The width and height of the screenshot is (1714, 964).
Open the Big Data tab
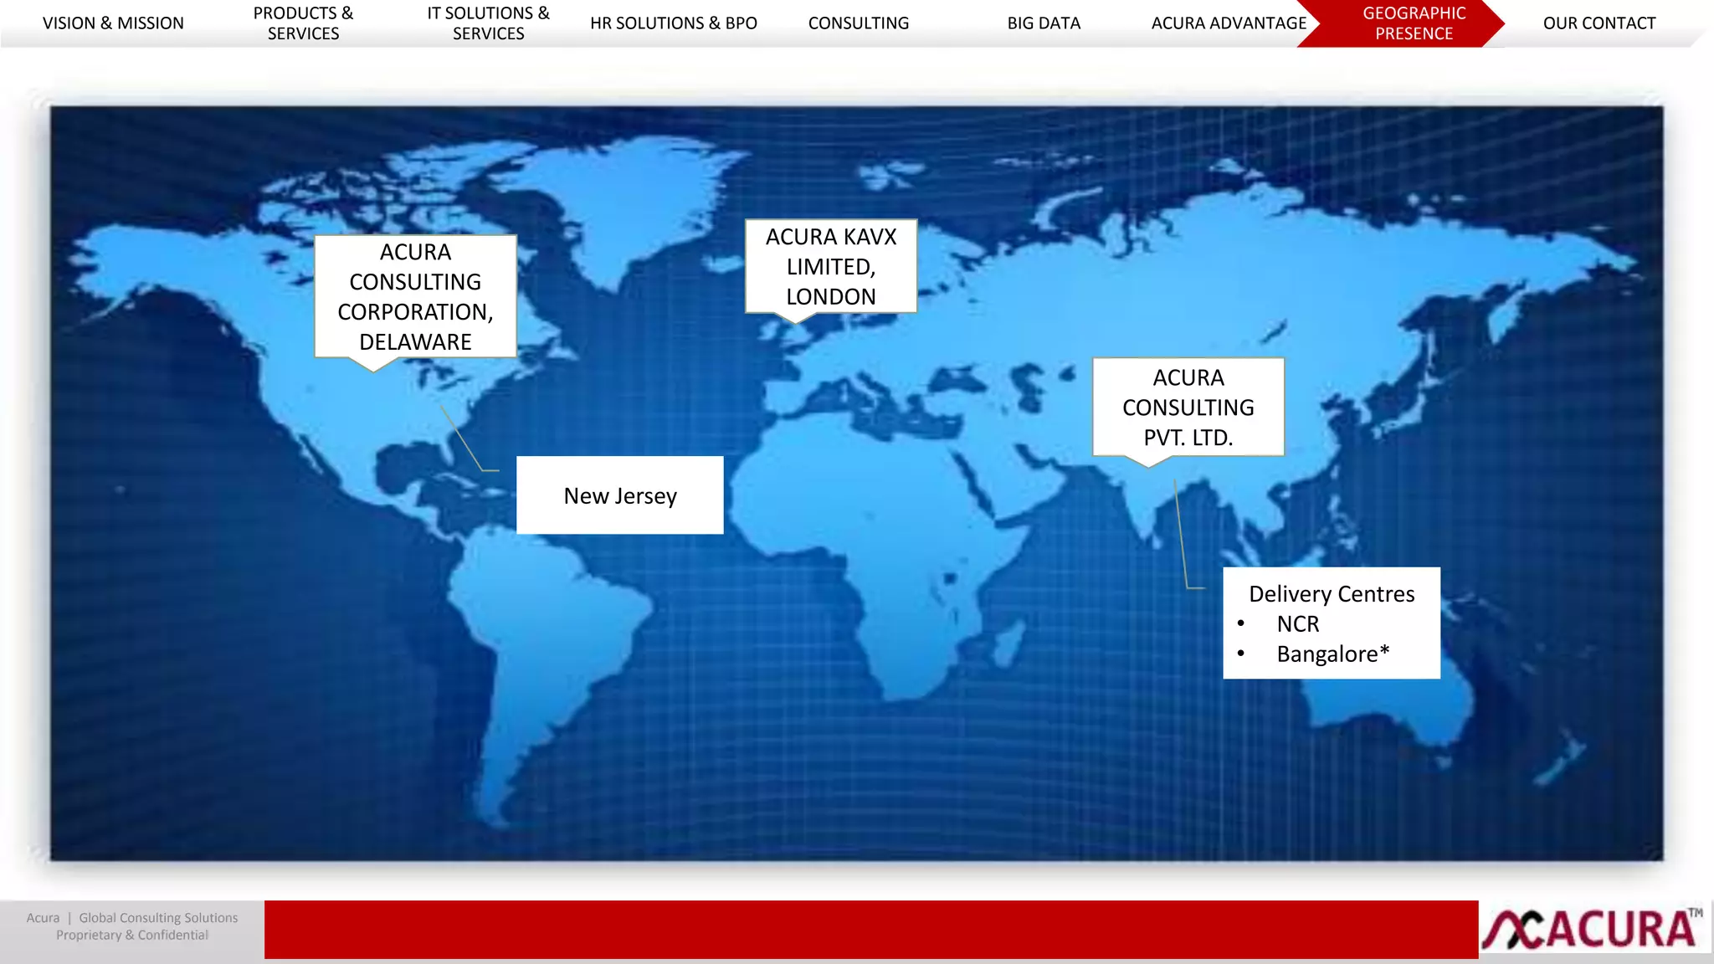(1044, 23)
